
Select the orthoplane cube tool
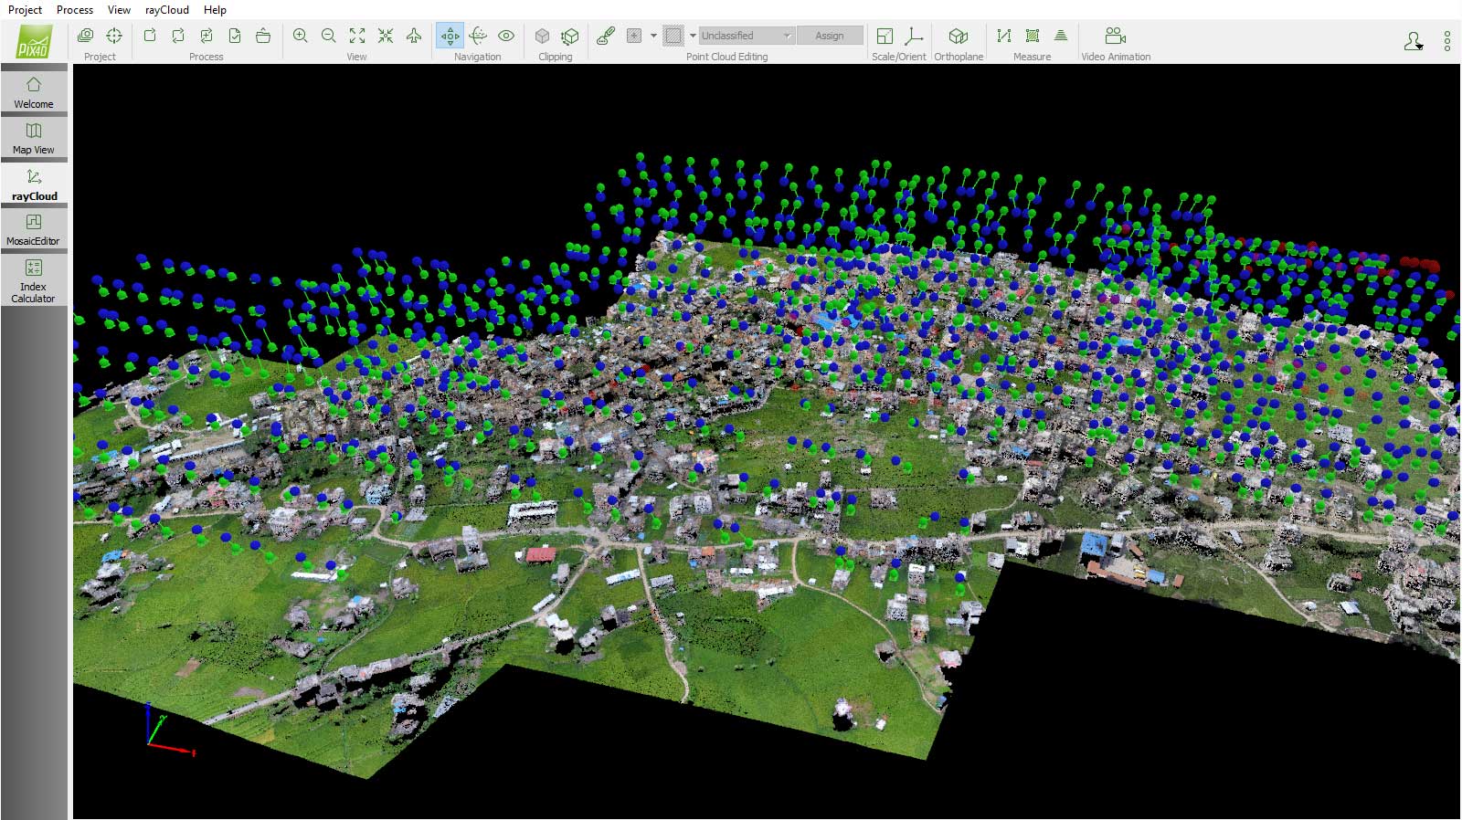coord(958,36)
